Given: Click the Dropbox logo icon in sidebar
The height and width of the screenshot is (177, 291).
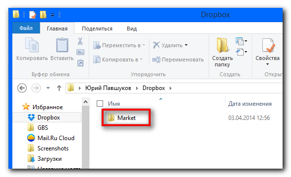Looking at the screenshot, I should (x=31, y=117).
